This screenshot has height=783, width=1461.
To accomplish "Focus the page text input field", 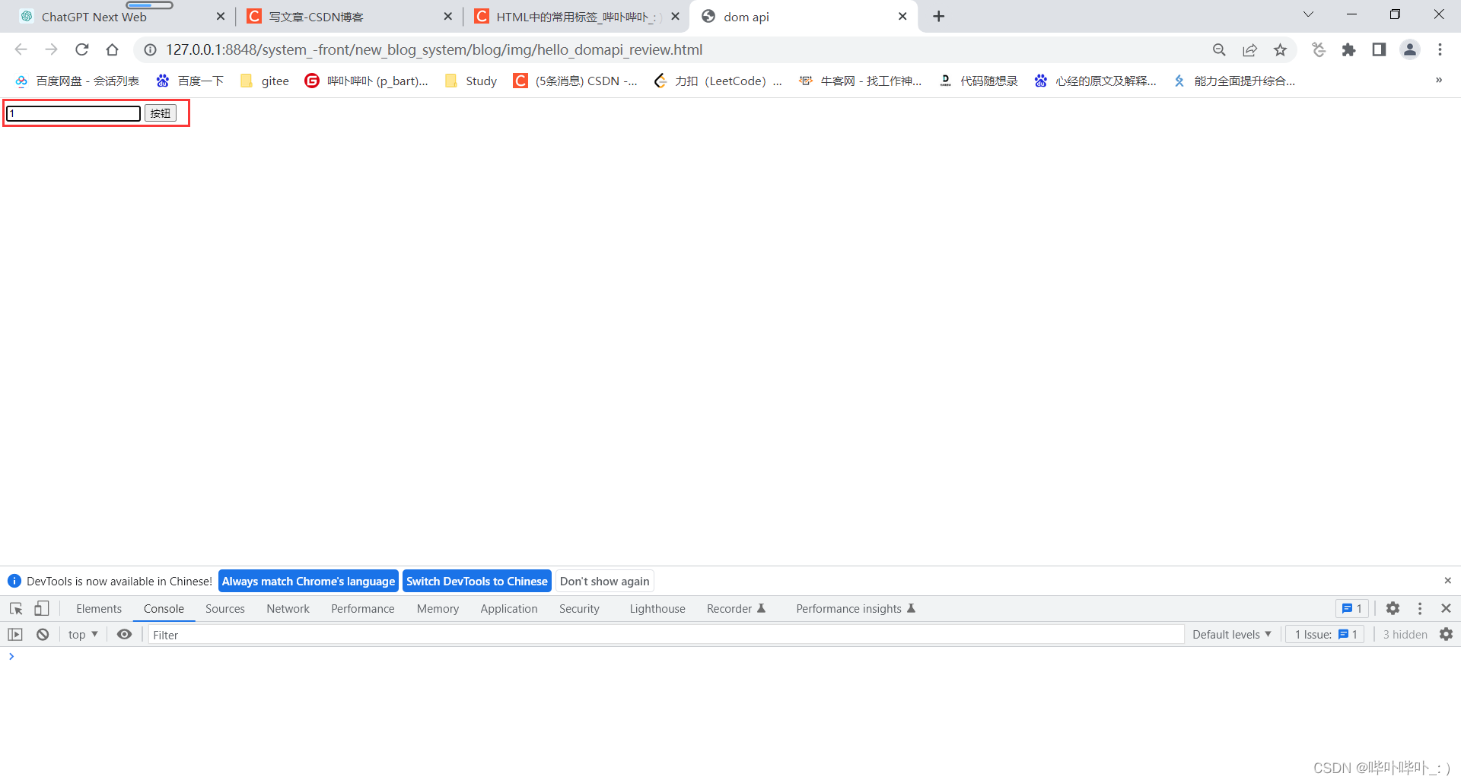I will [x=74, y=113].
